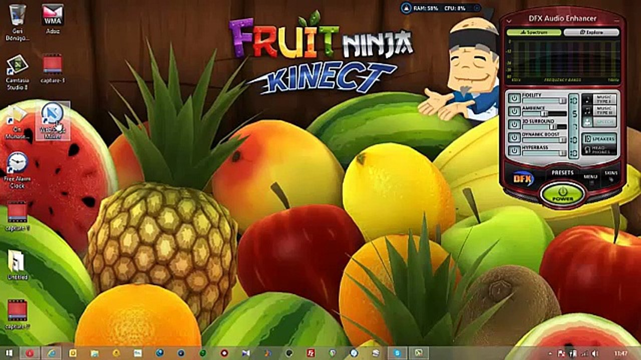The width and height of the screenshot is (641, 360).
Task: Open FileZilla icon in taskbar
Action: tap(310, 353)
